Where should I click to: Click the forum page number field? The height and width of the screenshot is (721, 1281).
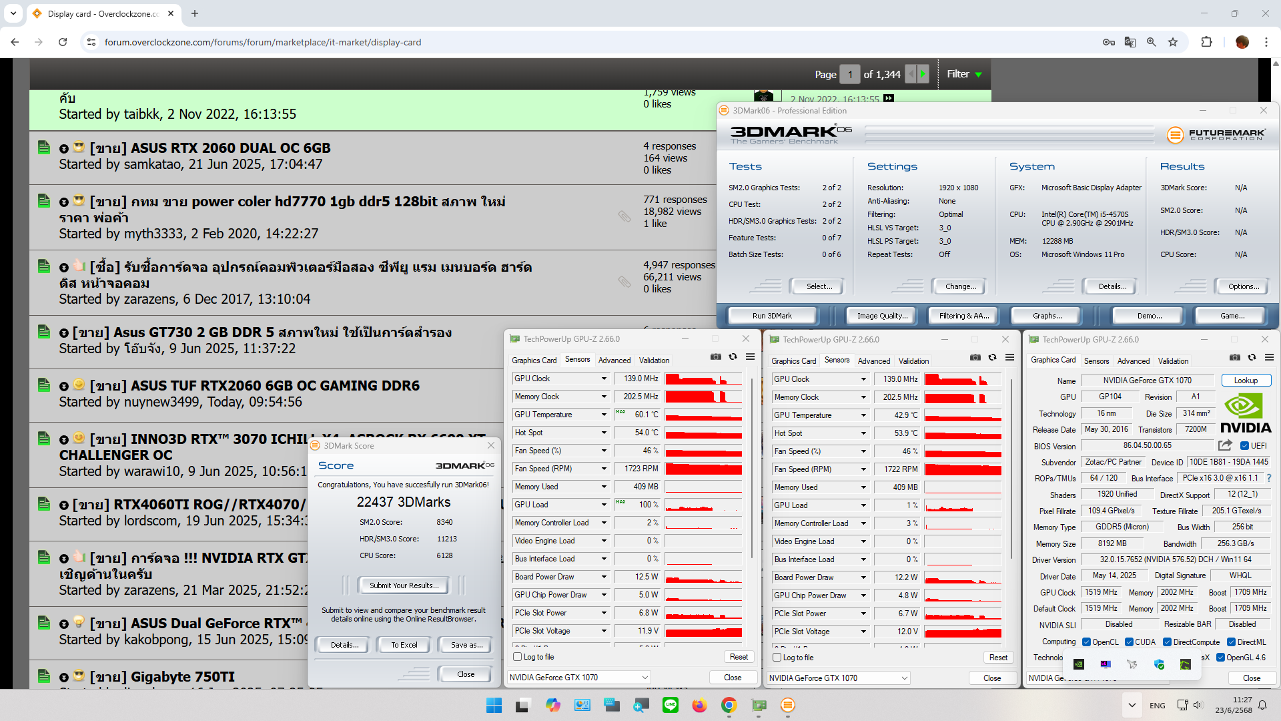pos(849,74)
